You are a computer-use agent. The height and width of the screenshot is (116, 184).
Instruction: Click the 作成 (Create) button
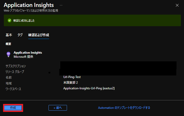click(13, 108)
